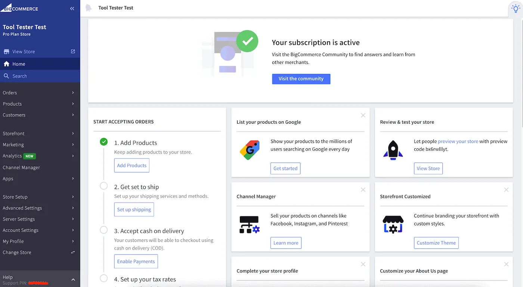Click the Visit the community button

pos(301,79)
